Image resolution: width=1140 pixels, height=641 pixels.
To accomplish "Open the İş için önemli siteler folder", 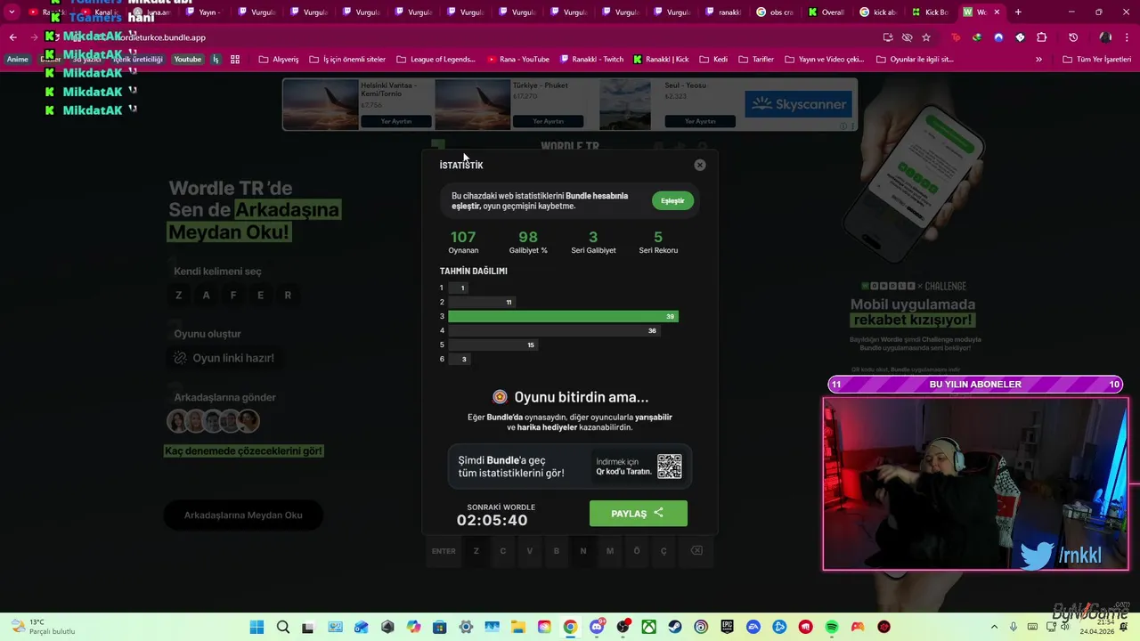I will 347,60.
